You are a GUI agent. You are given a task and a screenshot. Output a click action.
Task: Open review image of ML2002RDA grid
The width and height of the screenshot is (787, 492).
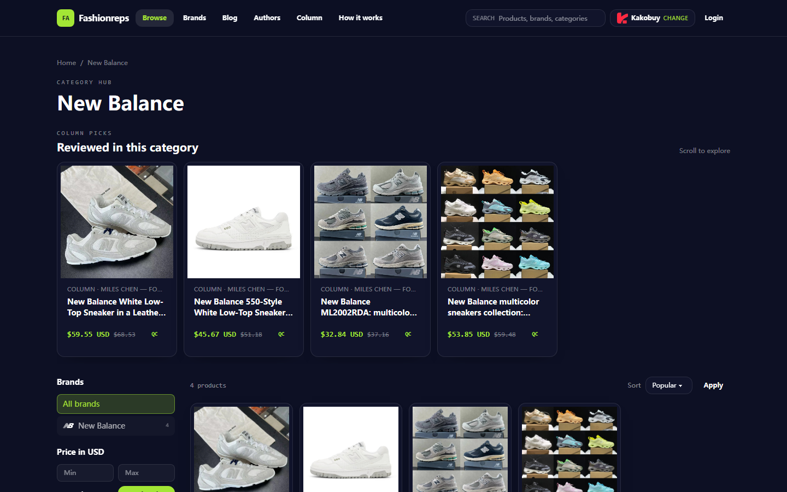(371, 222)
